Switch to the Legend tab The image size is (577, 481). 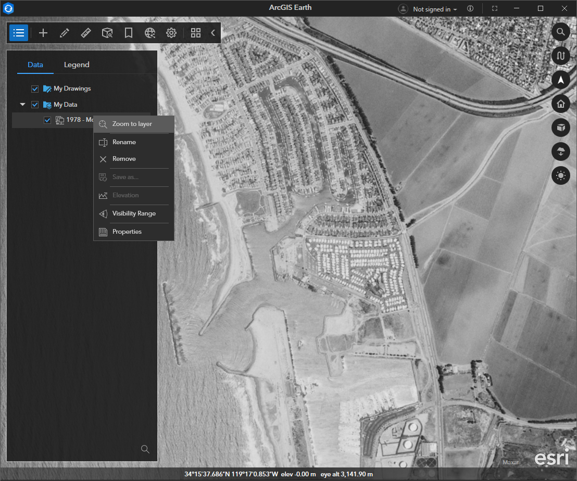76,65
